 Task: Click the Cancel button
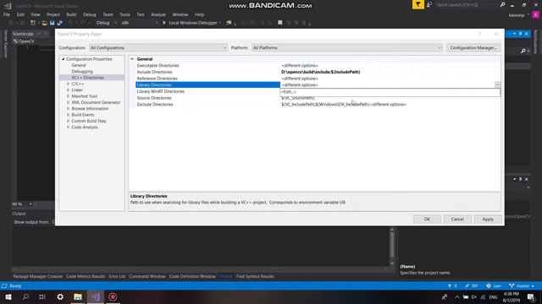(457, 220)
